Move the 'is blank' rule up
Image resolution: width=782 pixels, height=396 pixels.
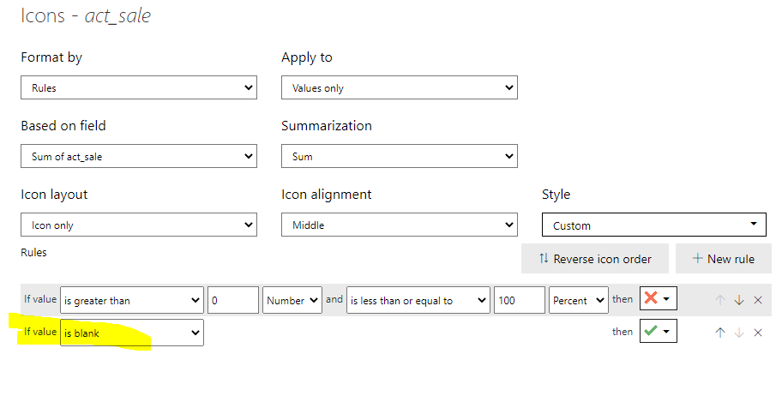click(x=720, y=333)
